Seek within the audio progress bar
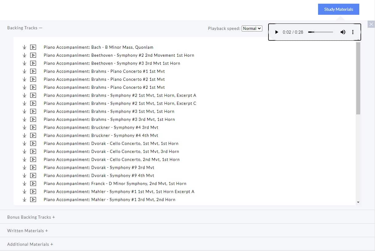Viewport: 375px width, 251px height. (321, 32)
